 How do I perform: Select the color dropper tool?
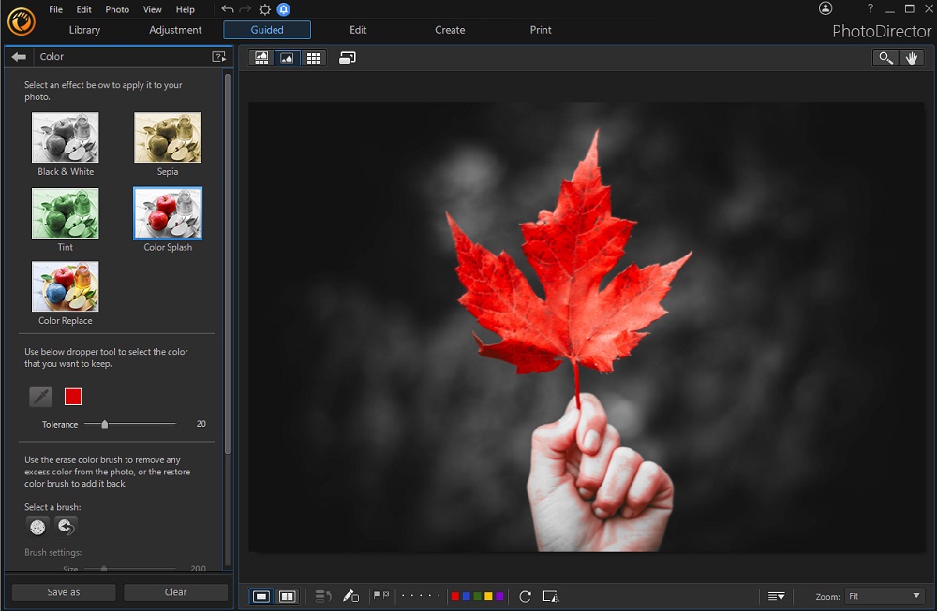pyautogui.click(x=40, y=397)
